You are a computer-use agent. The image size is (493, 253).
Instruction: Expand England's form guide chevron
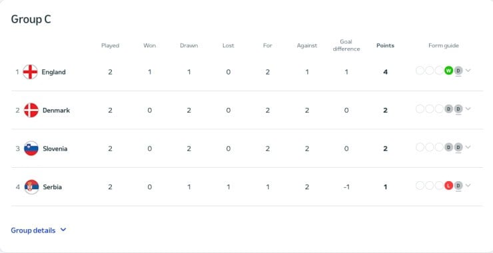coord(468,71)
